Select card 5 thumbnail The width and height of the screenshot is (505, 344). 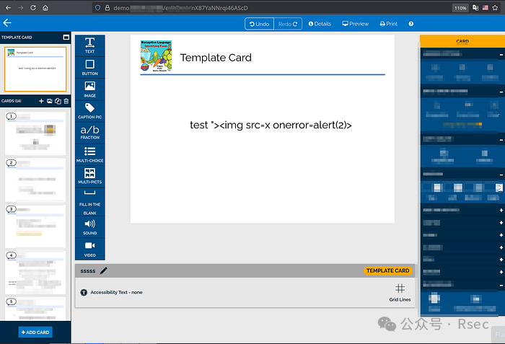[x=35, y=309]
